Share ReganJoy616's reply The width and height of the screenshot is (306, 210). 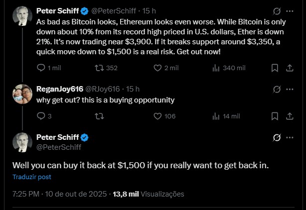290,116
